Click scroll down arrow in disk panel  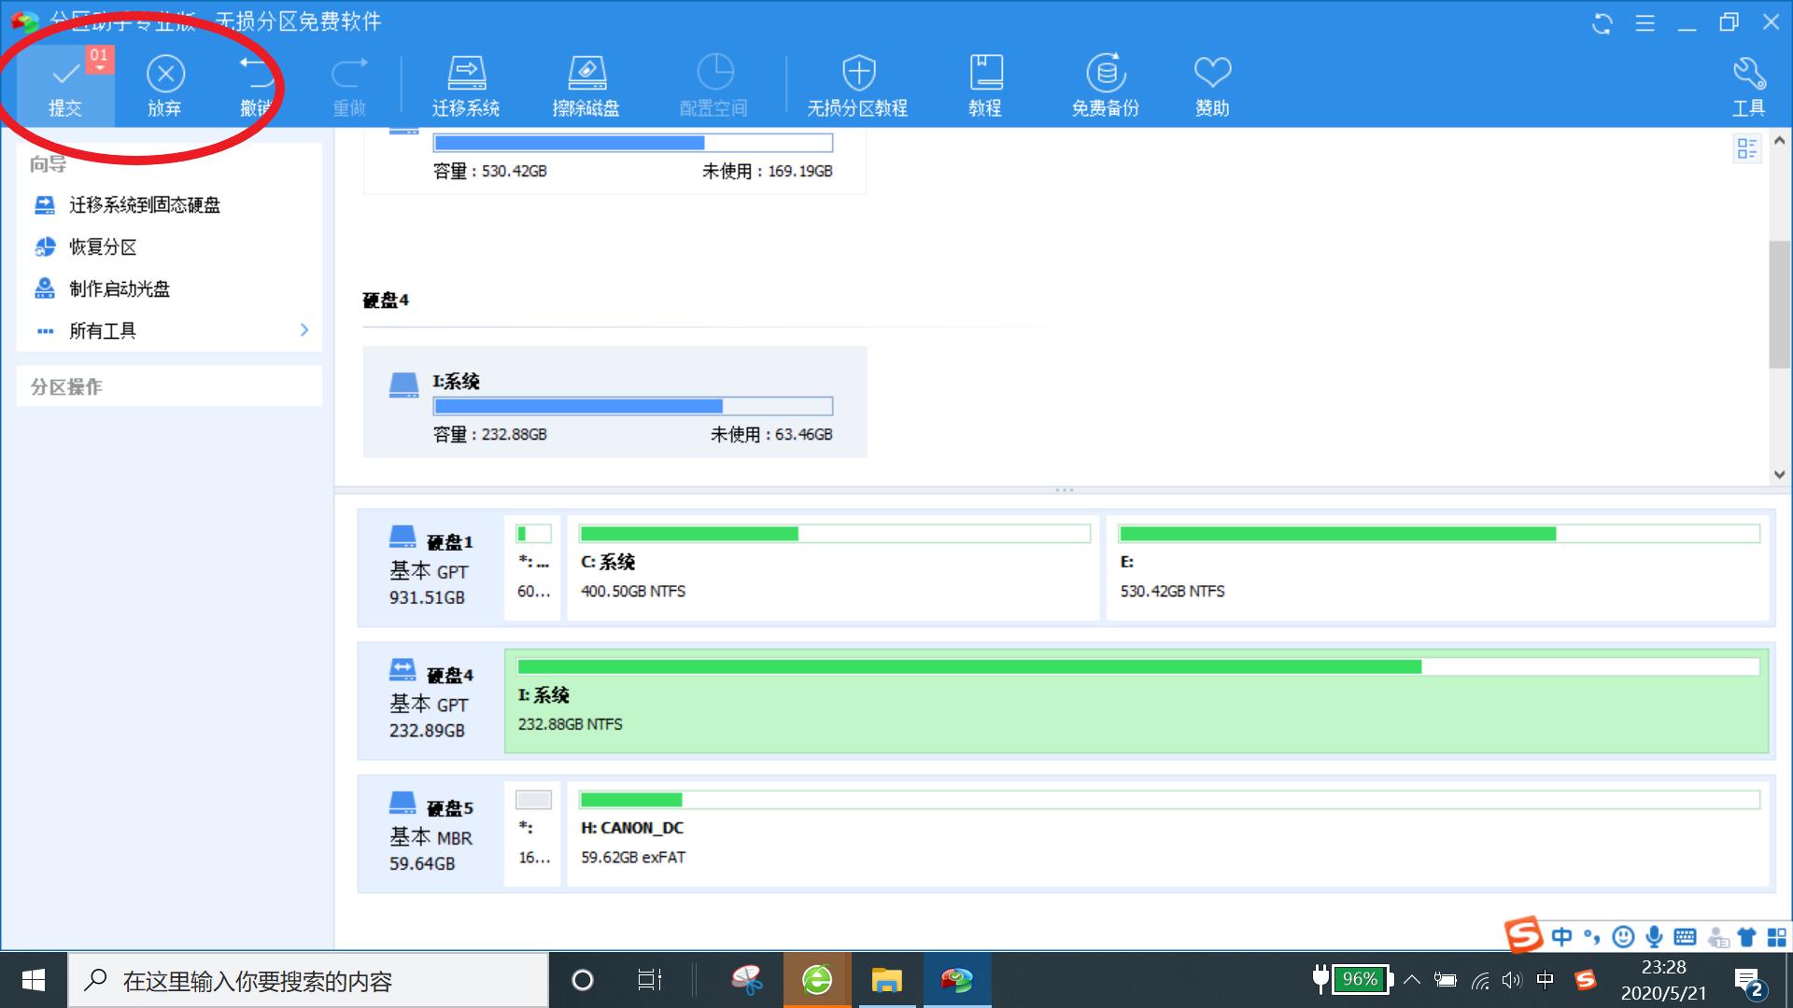click(x=1779, y=474)
